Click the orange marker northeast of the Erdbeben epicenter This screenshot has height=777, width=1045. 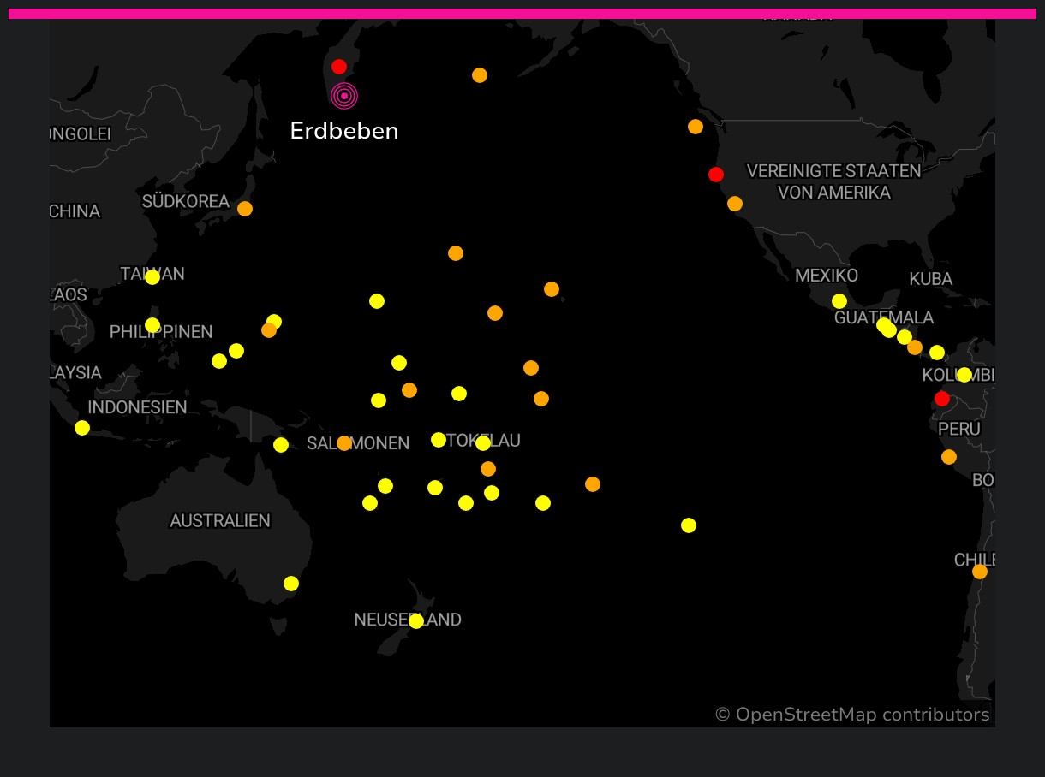[480, 75]
